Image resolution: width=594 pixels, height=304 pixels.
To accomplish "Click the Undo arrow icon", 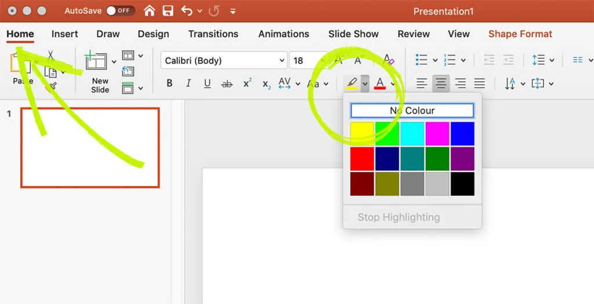I will click(x=187, y=10).
